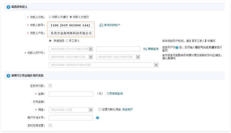The width and height of the screenshot is (231, 133).
Task: Click help icon next to 选择开户行
Action: pos(177,47)
